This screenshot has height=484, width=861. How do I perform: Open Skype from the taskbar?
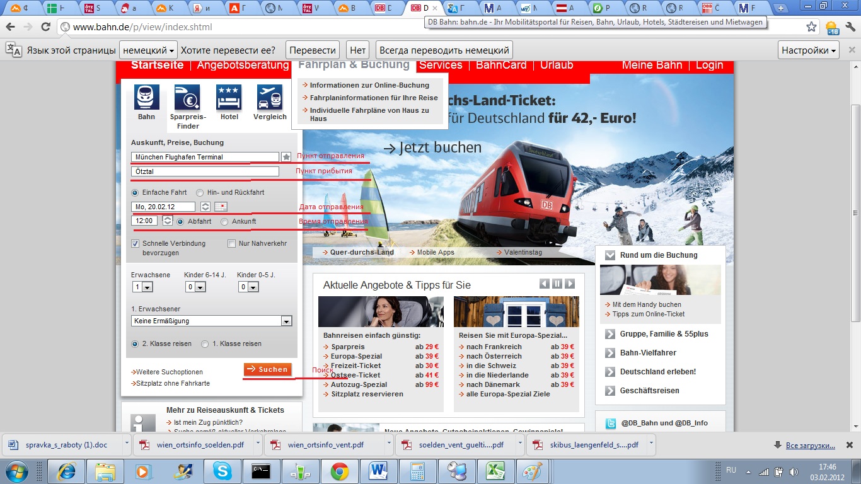222,471
